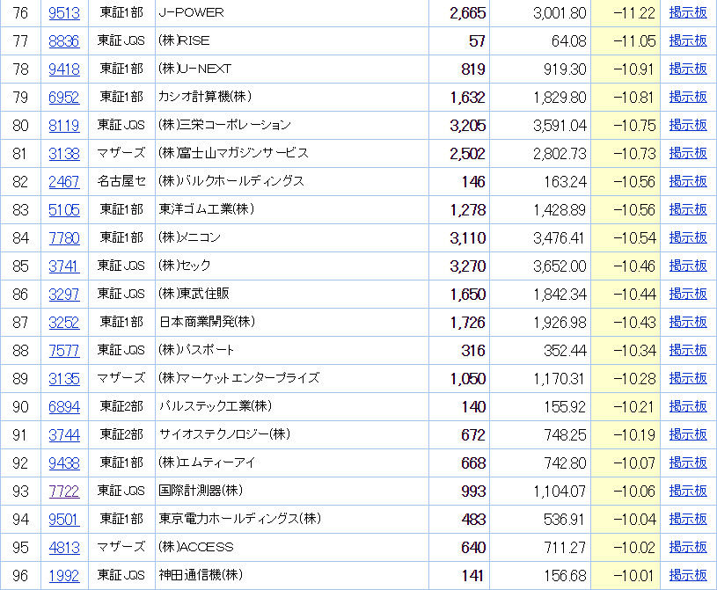
Task: Open 掲示板 link for パスポート row
Action: point(688,350)
